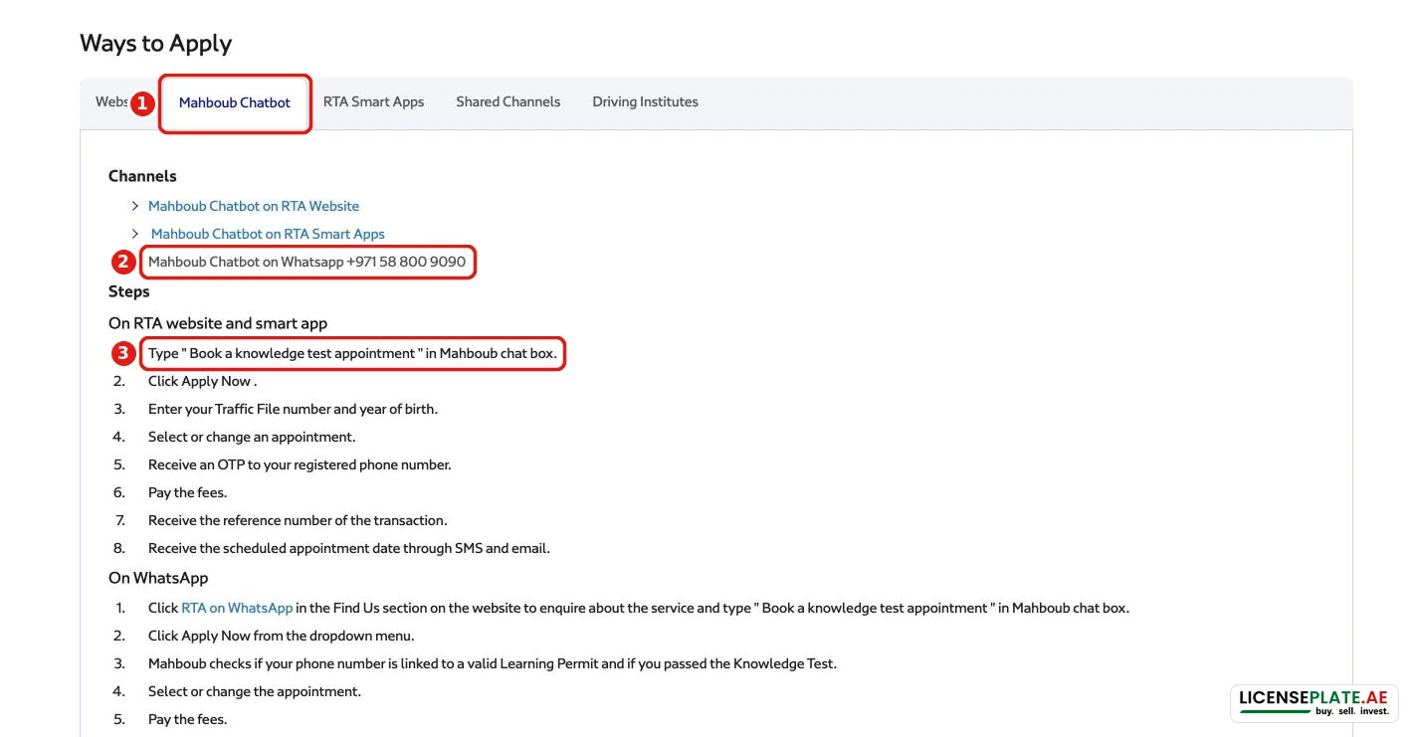This screenshot has width=1413, height=737.
Task: Click the step about Mahboub checking your phone number
Action: tap(493, 663)
